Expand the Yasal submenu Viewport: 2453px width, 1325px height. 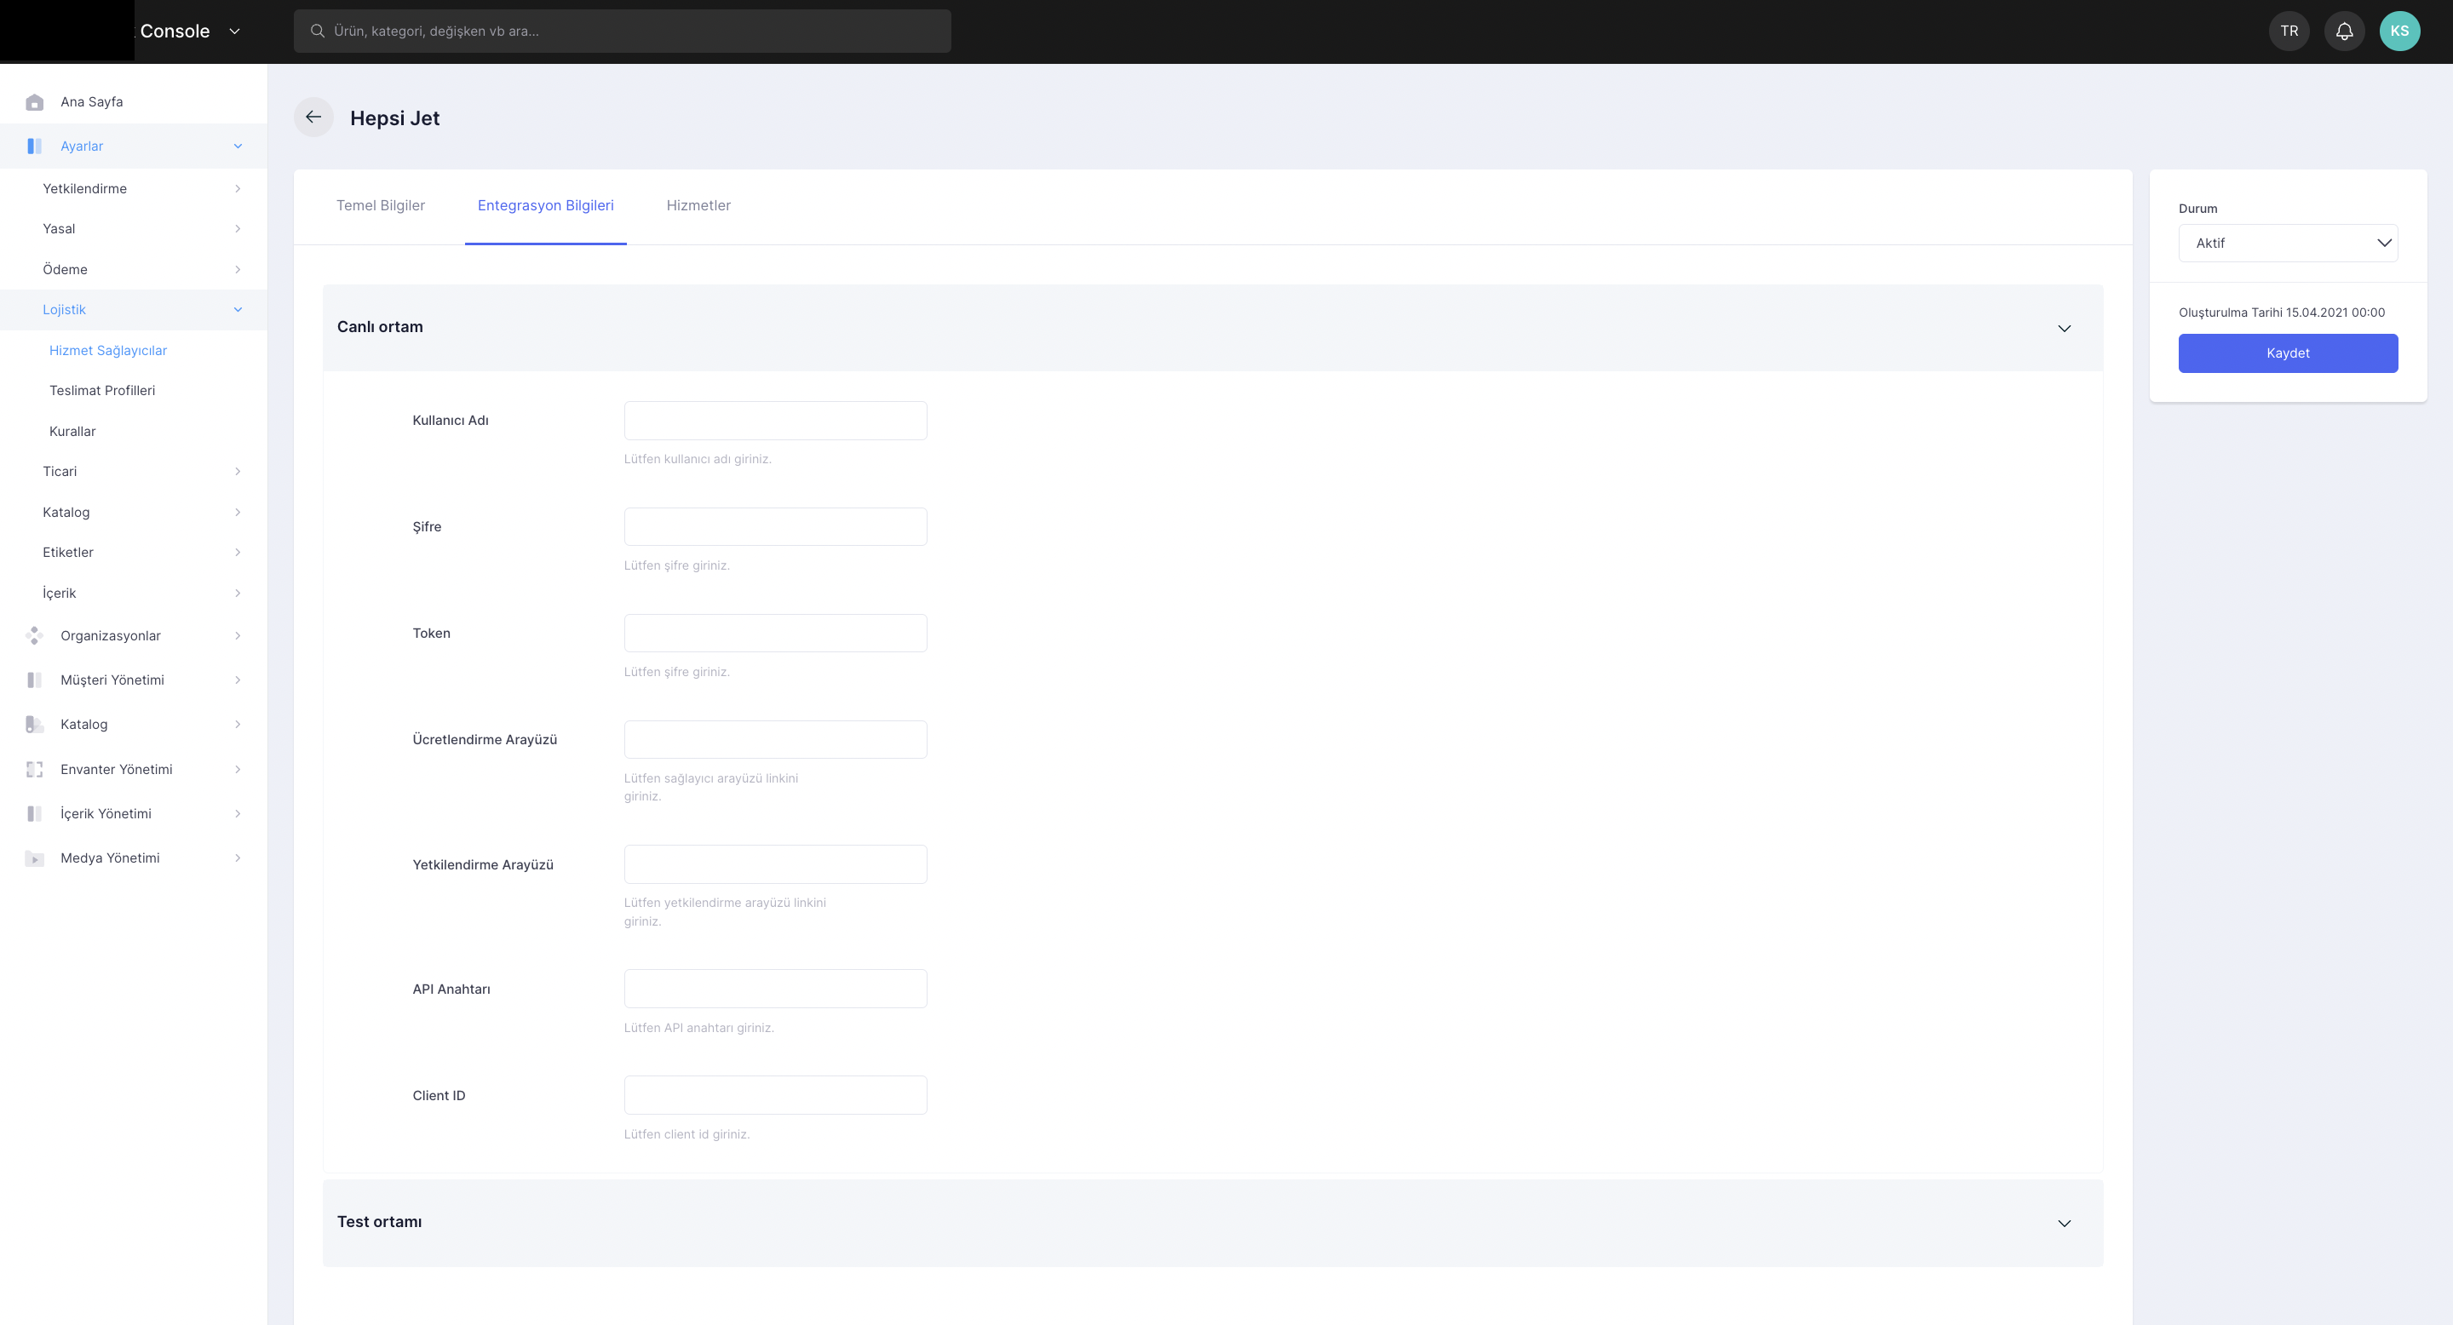[x=238, y=228]
